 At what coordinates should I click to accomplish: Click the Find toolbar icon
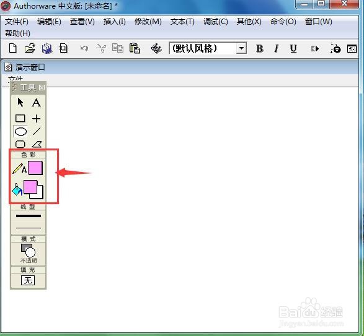coord(156,48)
